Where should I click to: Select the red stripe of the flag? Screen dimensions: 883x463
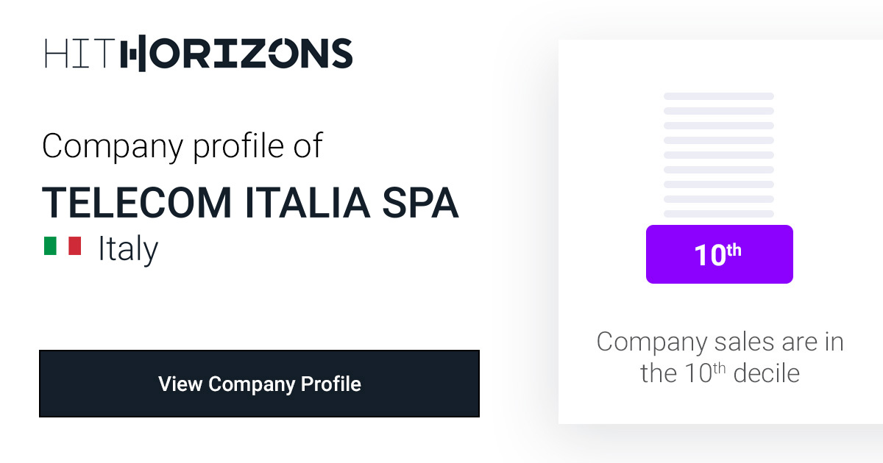[75, 245]
